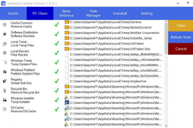Switch to the Task Manager tab
This screenshot has width=193, height=128.
[x=93, y=13]
